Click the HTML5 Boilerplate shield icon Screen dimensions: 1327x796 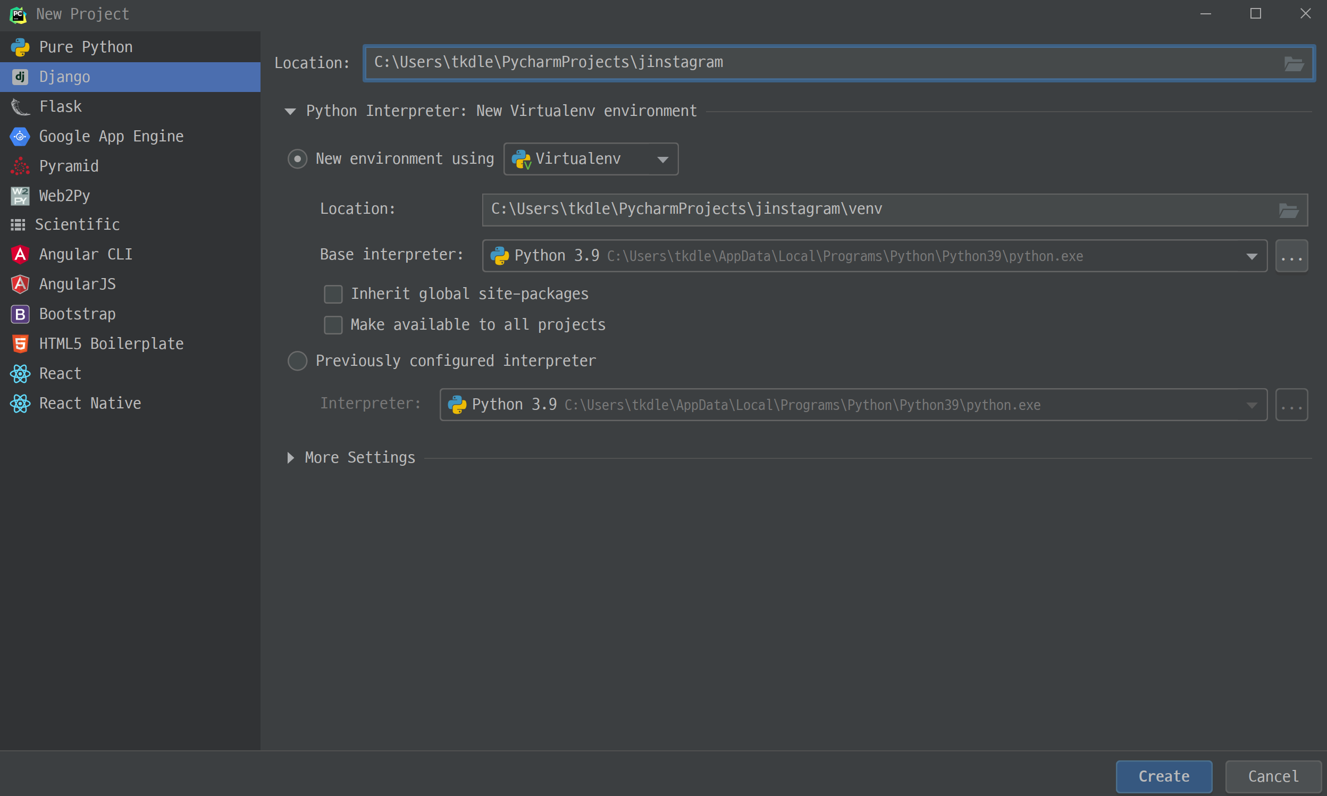click(x=20, y=343)
